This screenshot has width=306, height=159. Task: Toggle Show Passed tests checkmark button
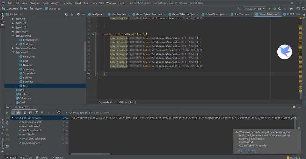point(13,113)
